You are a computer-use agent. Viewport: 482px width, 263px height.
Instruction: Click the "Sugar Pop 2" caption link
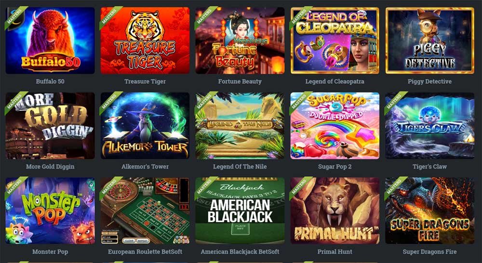click(x=335, y=167)
